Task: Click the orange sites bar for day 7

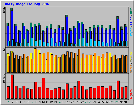Action: pos(32,66)
